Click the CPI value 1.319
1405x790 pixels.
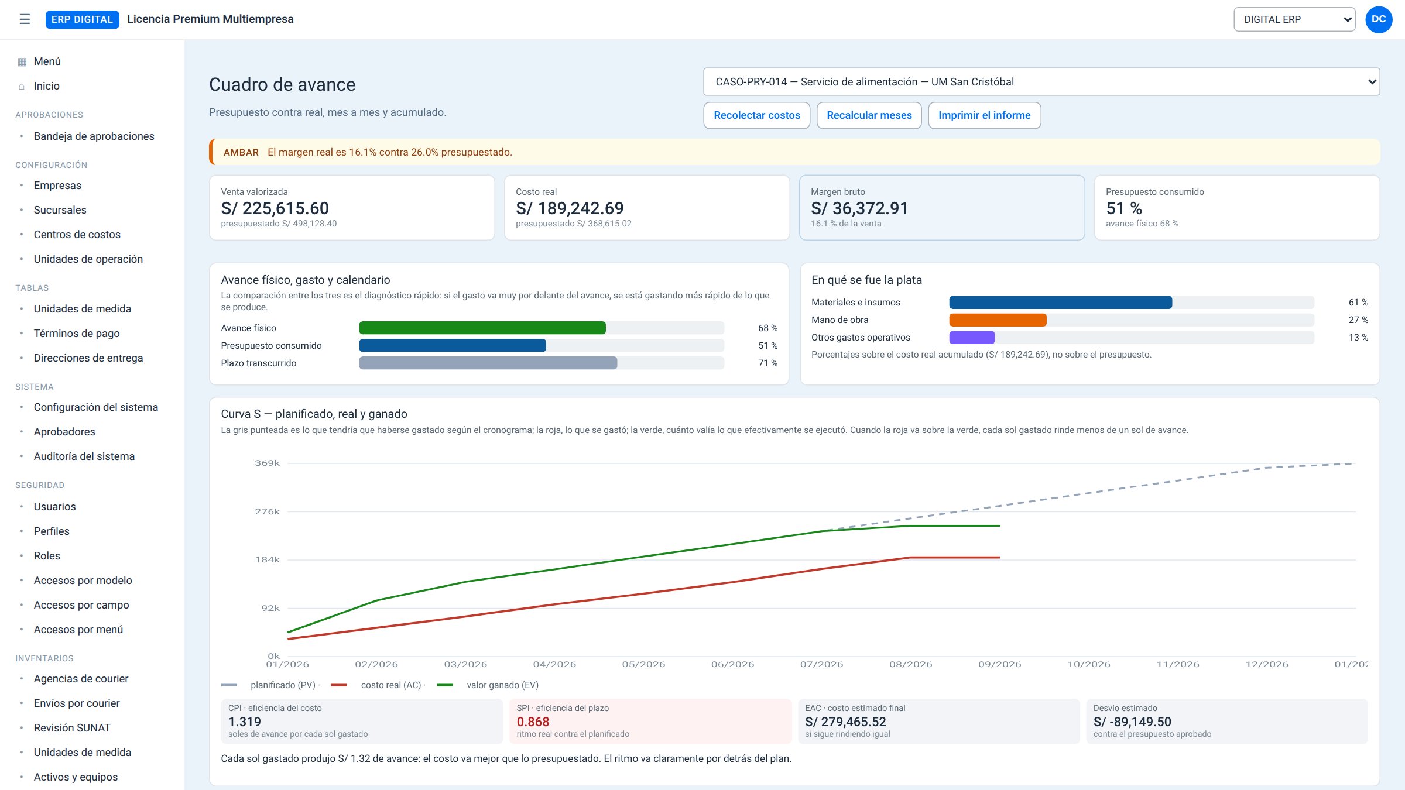245,722
